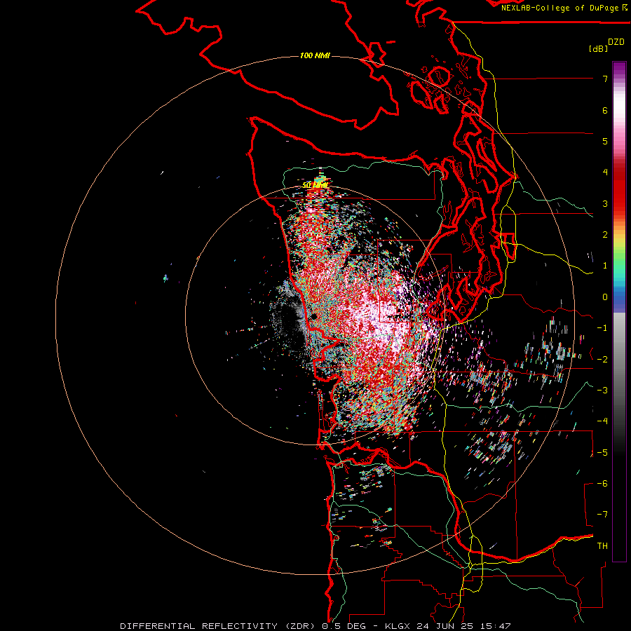Click the 5 dB color scale tick label

pyautogui.click(x=605, y=141)
